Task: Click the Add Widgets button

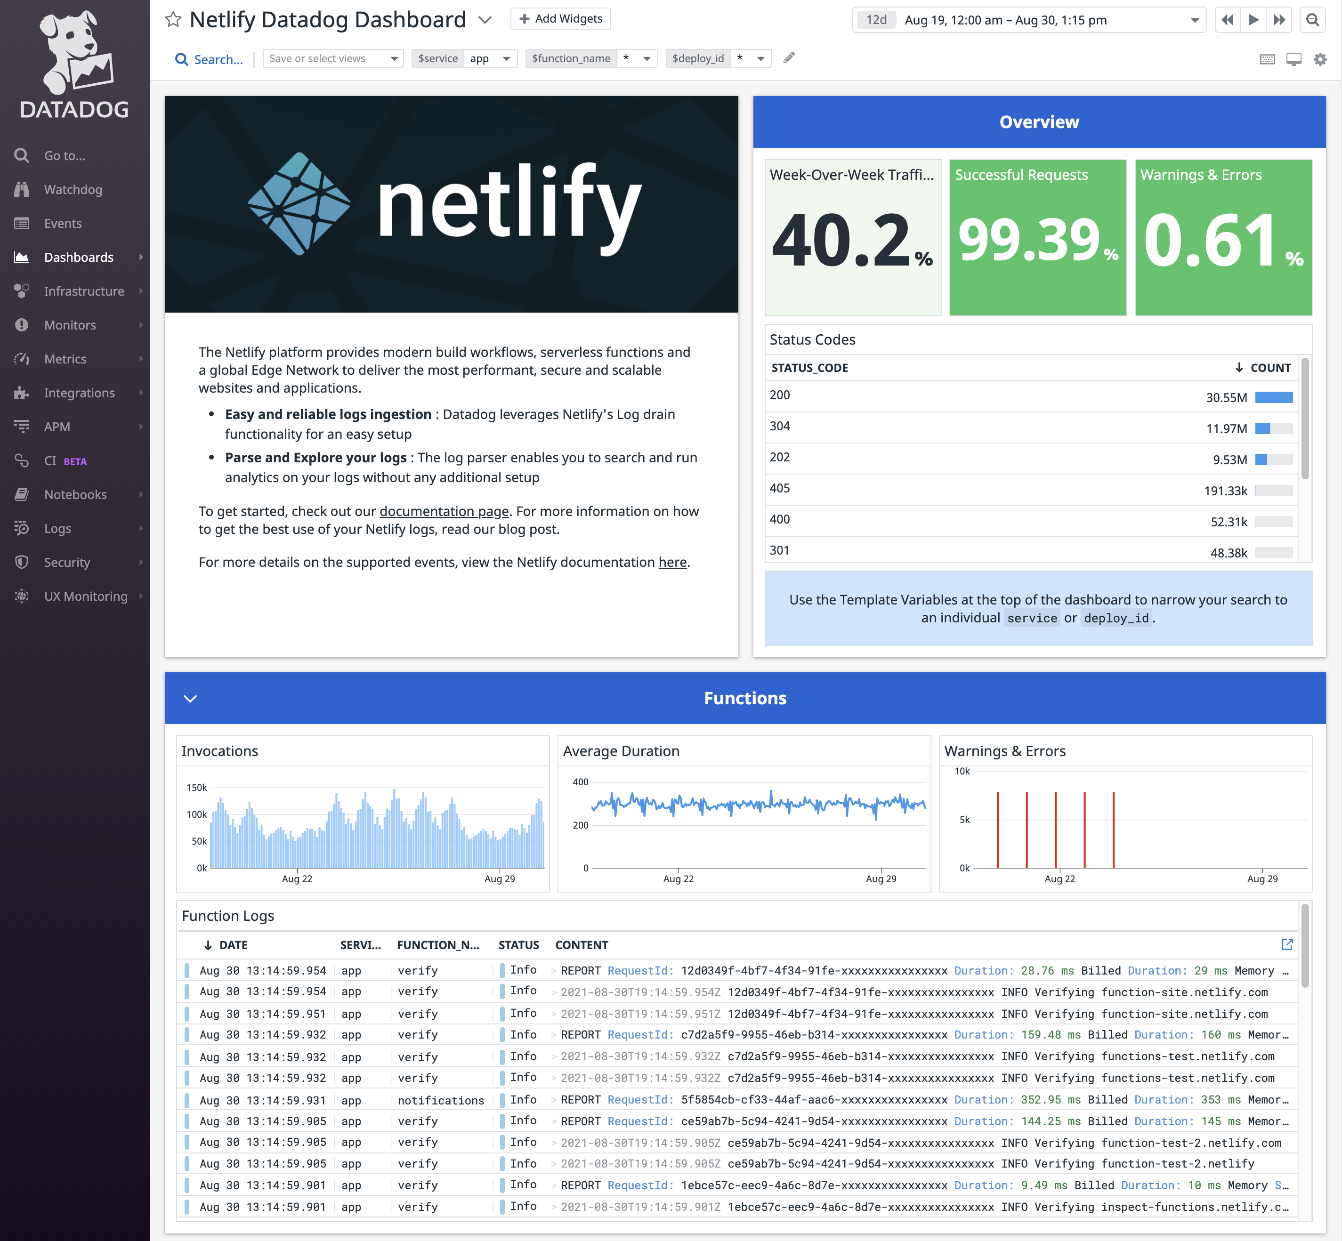Action: [560, 18]
